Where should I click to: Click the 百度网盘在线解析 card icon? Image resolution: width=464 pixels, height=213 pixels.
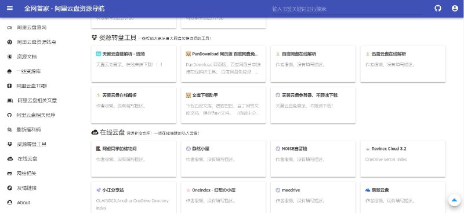pyautogui.click(x=278, y=54)
